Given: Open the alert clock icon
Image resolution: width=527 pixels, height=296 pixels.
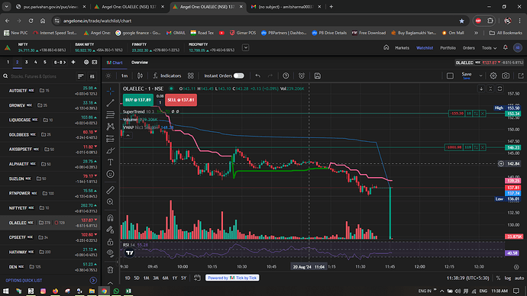Looking at the screenshot, I should coord(302,76).
